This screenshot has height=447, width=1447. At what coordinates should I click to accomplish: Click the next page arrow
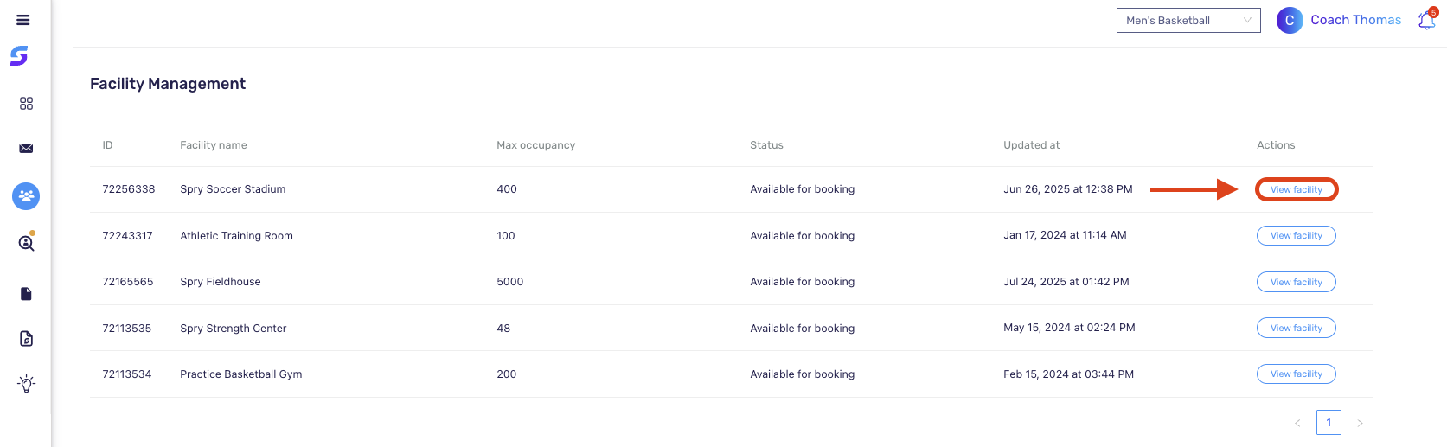(x=1360, y=423)
